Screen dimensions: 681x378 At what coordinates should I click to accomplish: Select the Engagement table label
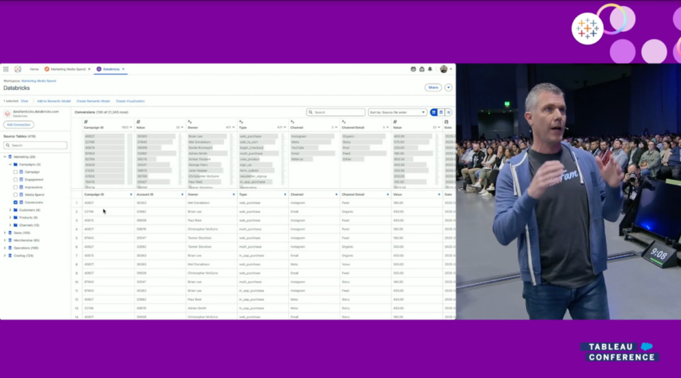[x=34, y=179]
